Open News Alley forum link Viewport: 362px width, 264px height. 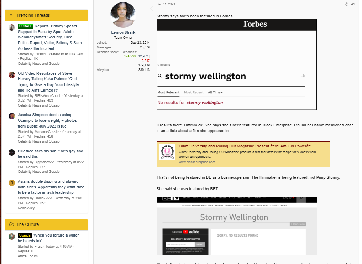coord(26,208)
